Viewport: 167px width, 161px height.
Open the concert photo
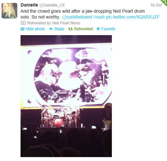(66, 96)
